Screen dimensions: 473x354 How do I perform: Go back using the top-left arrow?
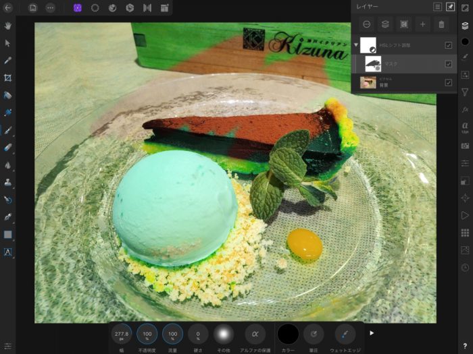click(8, 8)
